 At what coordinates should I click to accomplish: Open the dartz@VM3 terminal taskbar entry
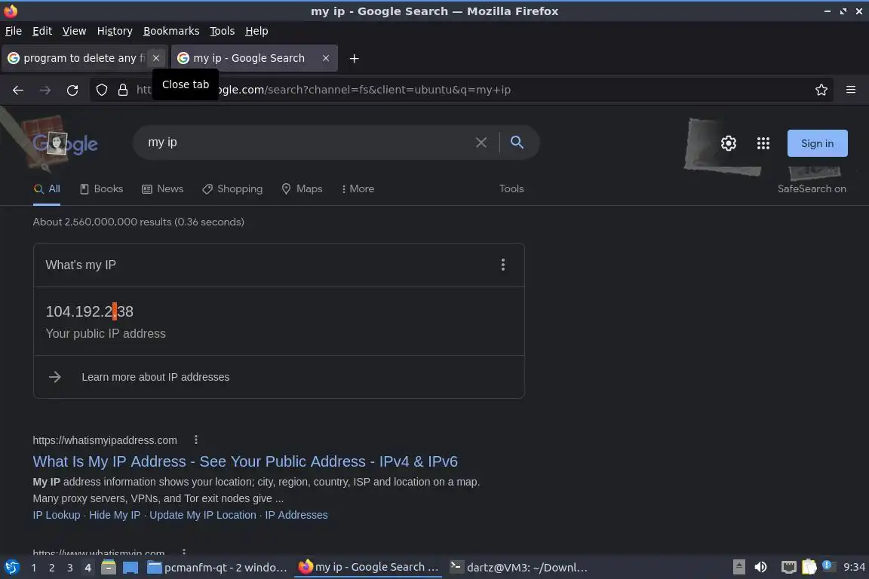pyautogui.click(x=519, y=568)
